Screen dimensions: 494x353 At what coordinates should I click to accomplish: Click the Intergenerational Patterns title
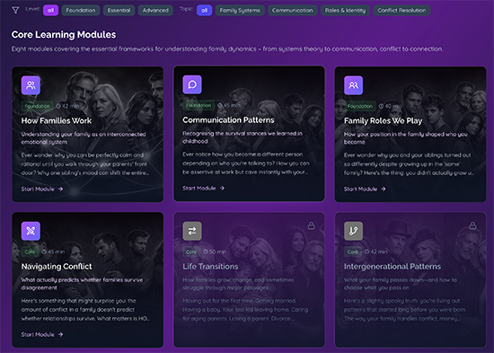pyautogui.click(x=393, y=267)
